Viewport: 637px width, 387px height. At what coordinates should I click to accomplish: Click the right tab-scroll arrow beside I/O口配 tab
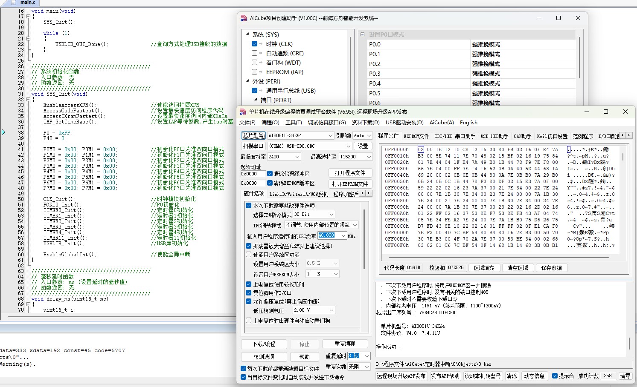tap(629, 135)
